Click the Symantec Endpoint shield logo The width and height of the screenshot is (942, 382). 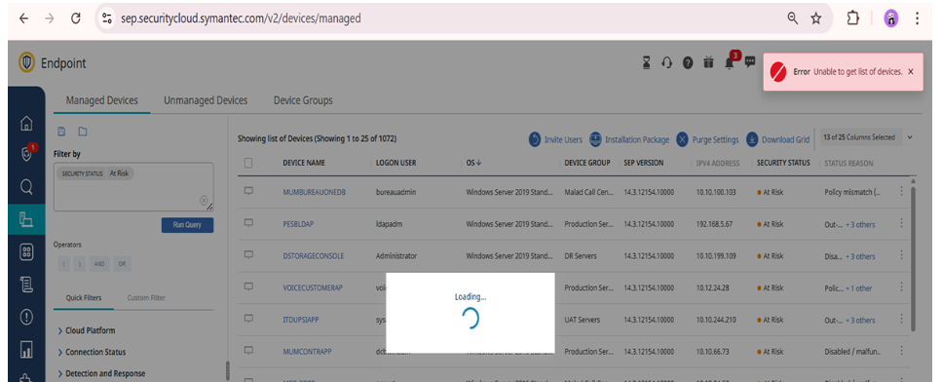26,62
